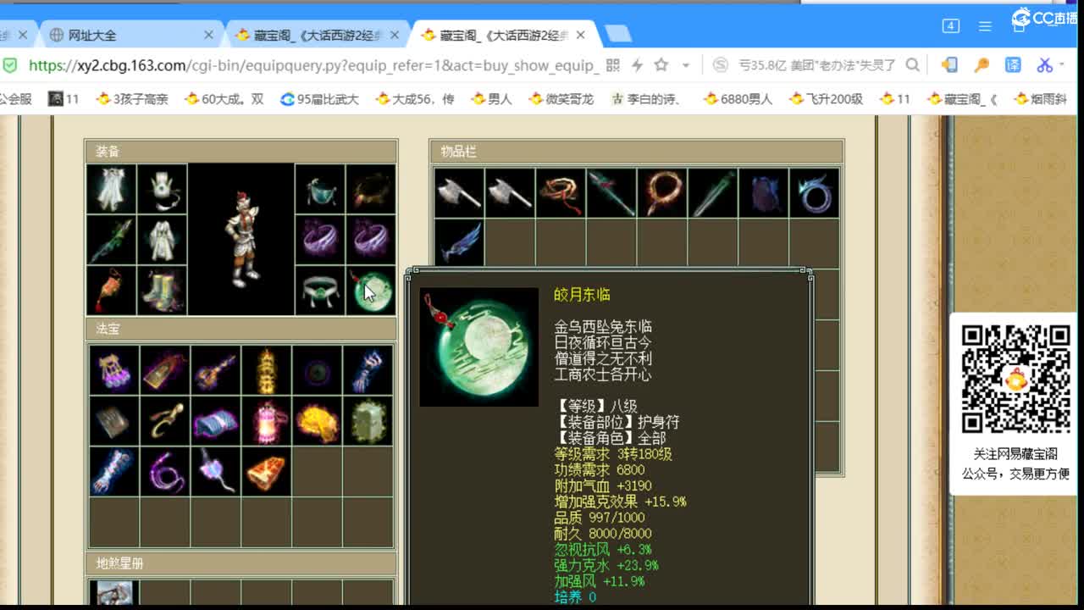Select the golden hook magic treasure
Screen dimensions: 1084x610
coord(165,421)
